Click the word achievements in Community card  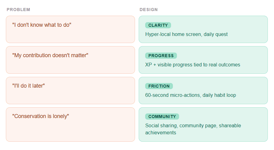pos(161,133)
